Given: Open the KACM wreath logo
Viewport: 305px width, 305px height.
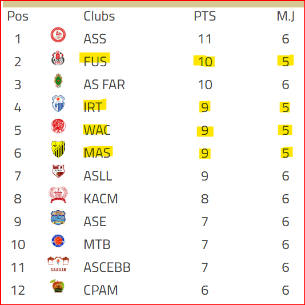Looking at the screenshot, I should [x=58, y=195].
